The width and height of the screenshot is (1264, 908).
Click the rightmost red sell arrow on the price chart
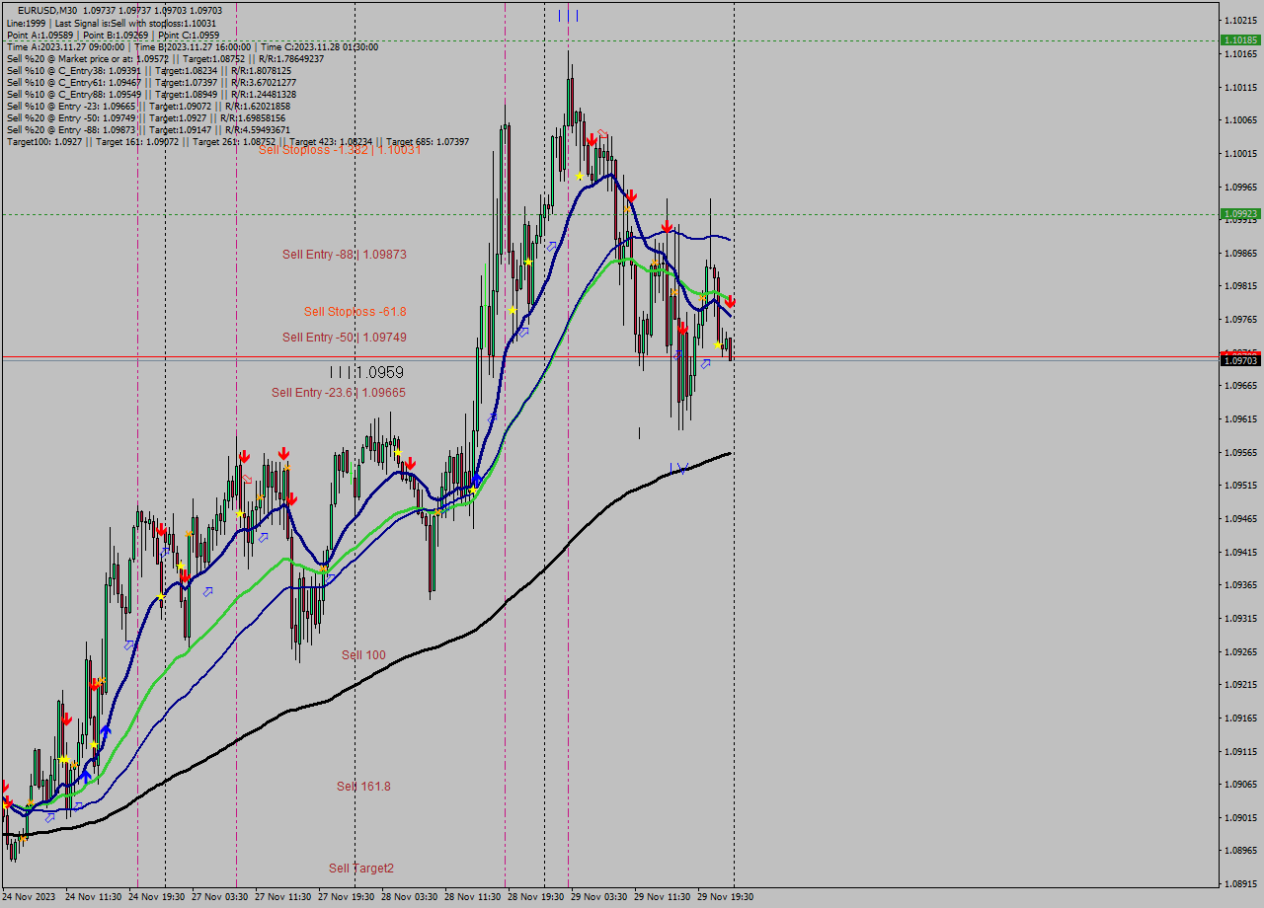[x=731, y=301]
